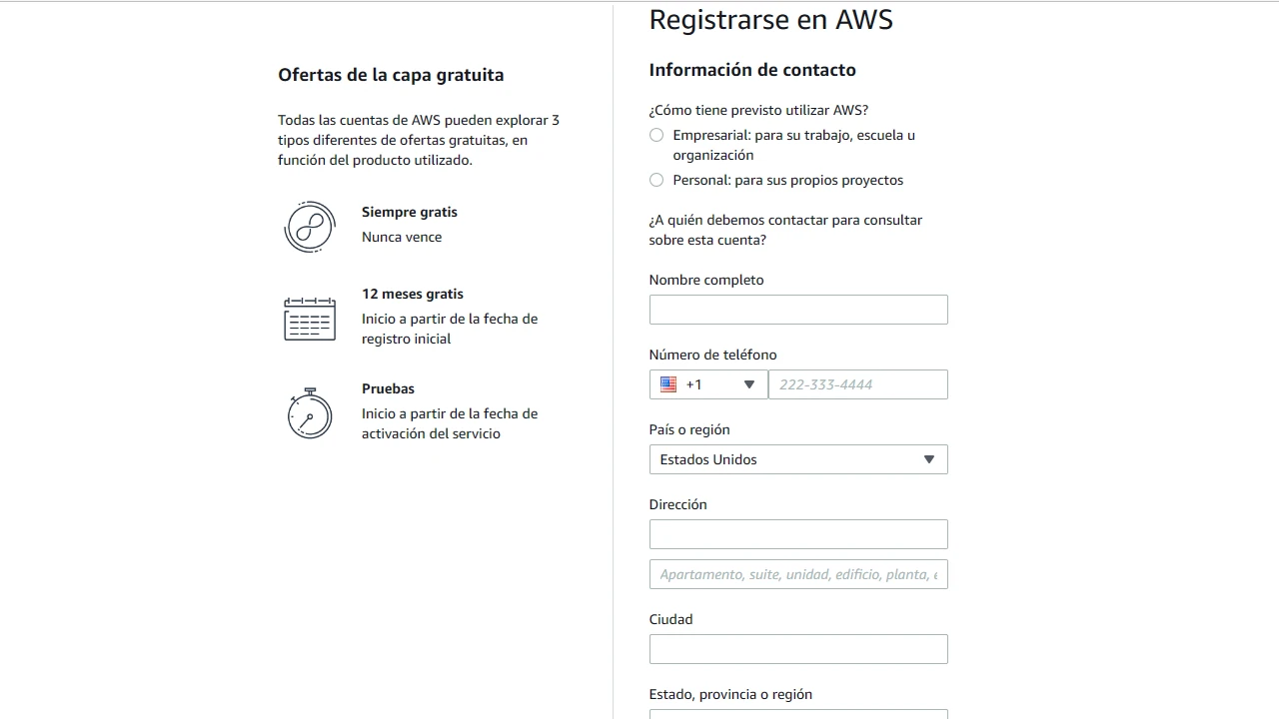Focus the Nombre completo field
Screen dimensions: 1279x719
click(798, 310)
